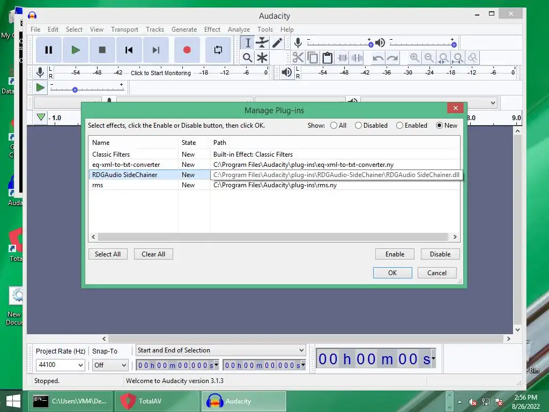Click the Trim audio icon
549x412 pixels.
[x=342, y=57]
